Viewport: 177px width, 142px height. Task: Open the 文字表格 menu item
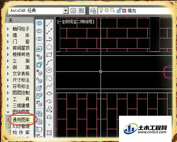pyautogui.click(x=21, y=74)
